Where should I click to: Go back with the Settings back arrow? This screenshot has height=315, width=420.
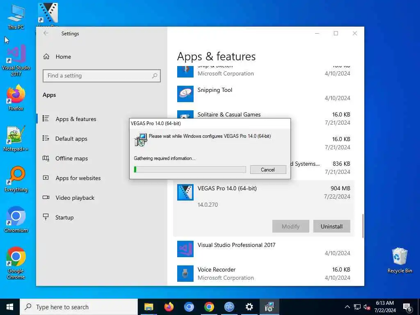click(46, 33)
